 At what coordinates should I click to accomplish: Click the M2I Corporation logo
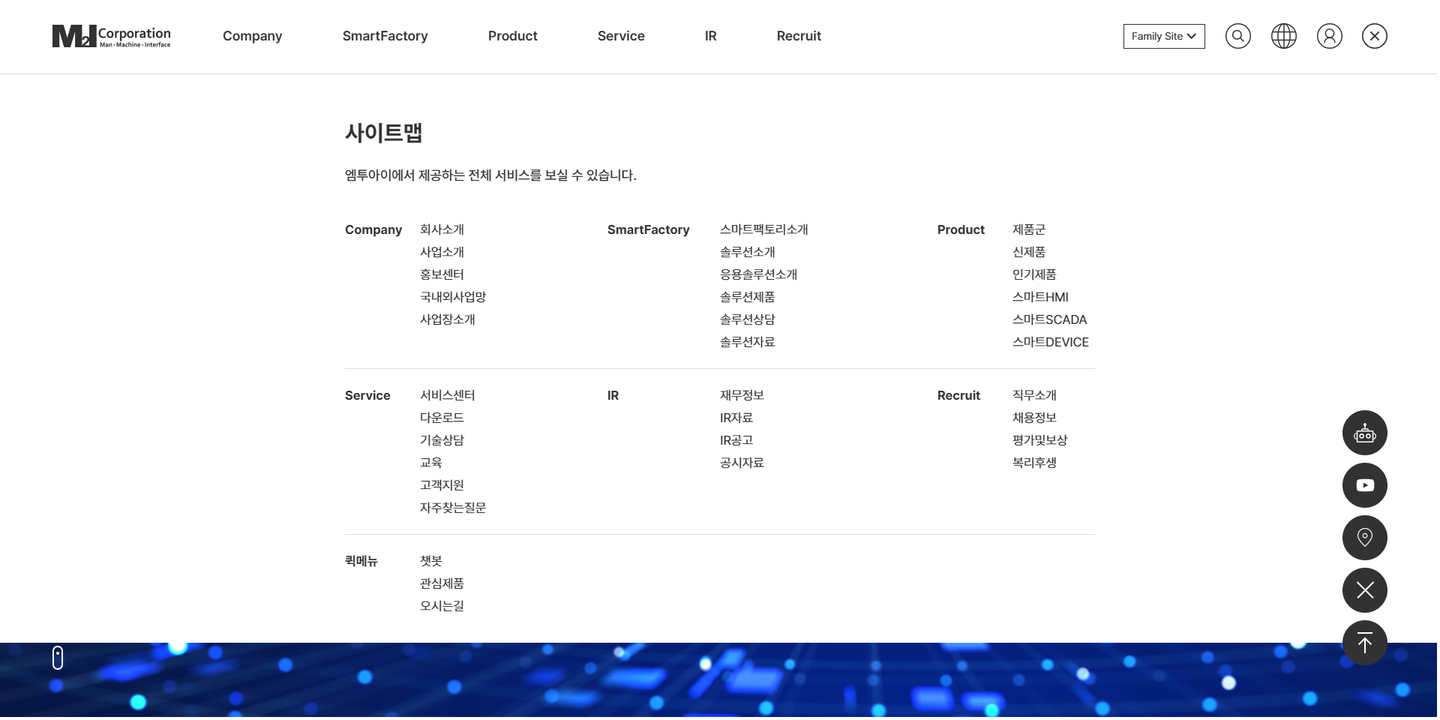[x=111, y=36]
